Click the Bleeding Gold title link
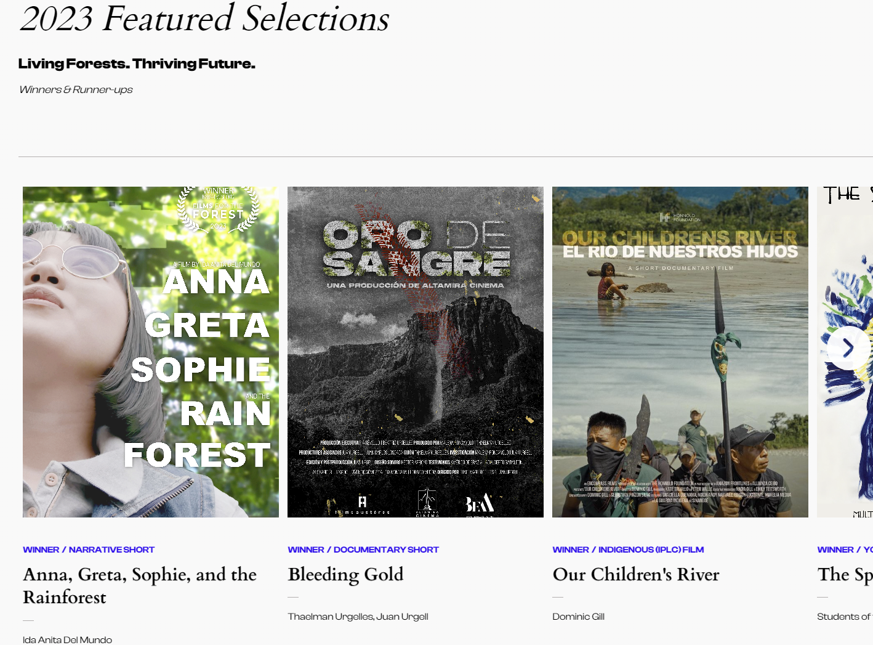Image resolution: width=873 pixels, height=645 pixels. point(346,574)
